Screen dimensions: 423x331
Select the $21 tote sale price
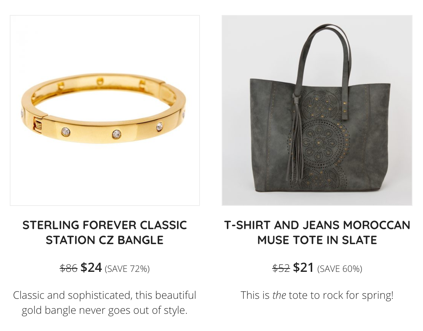pos(304,268)
